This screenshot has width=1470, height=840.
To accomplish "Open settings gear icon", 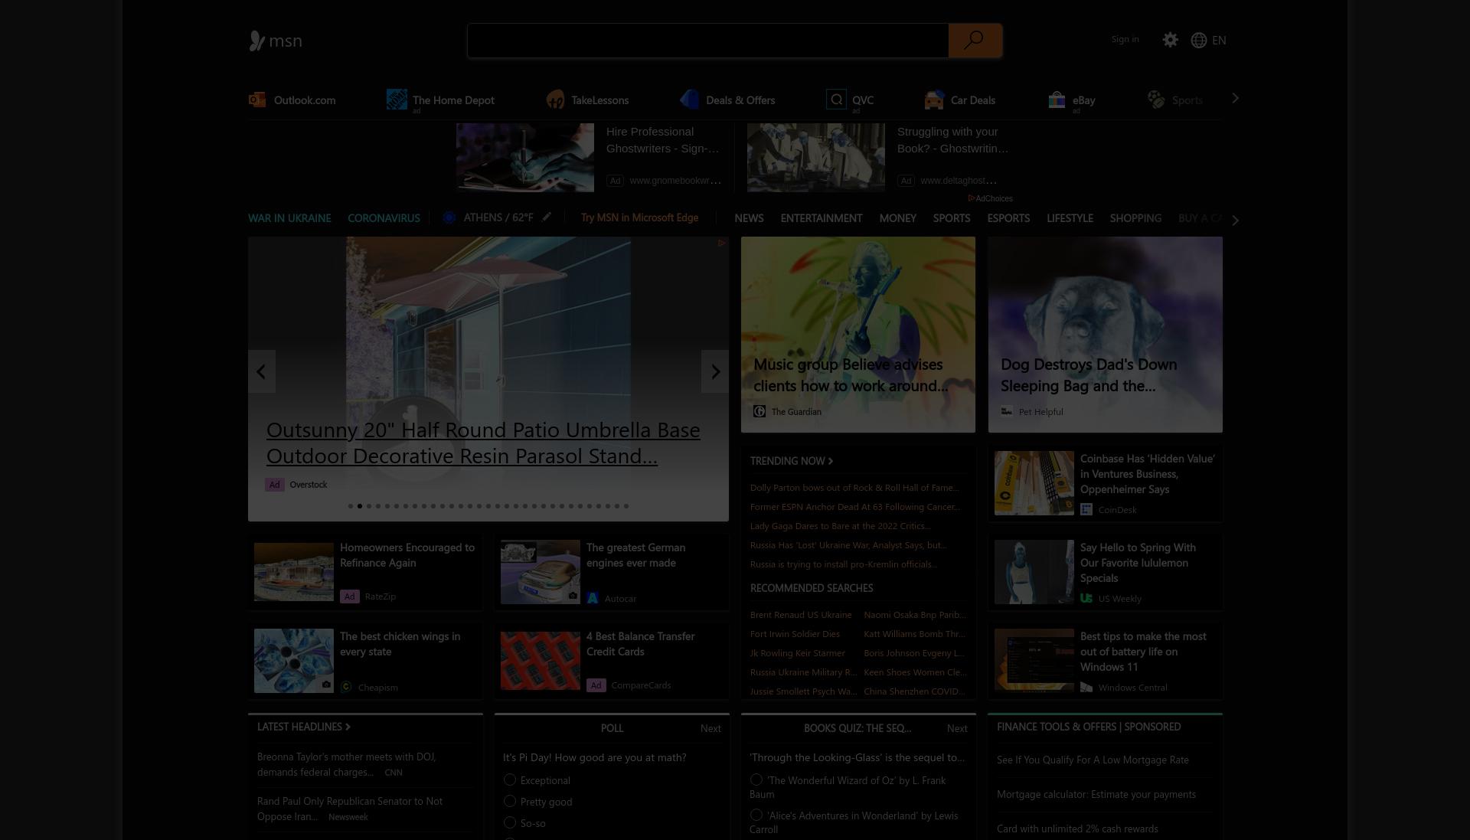I will tap(1170, 40).
